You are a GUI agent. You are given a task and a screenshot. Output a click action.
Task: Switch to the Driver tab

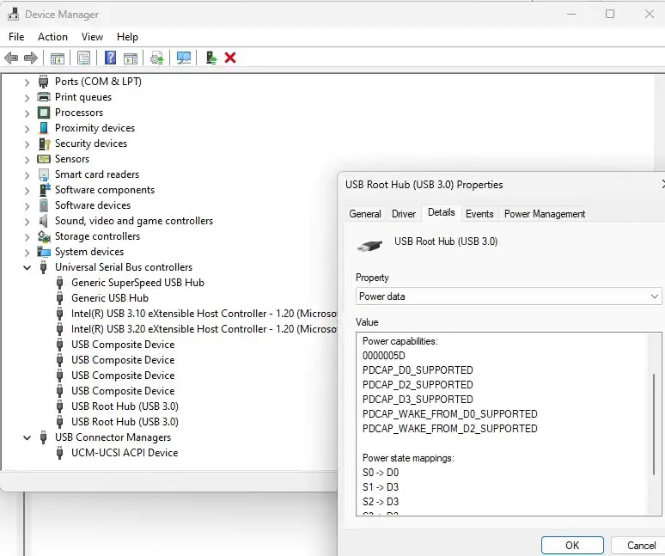pos(404,214)
